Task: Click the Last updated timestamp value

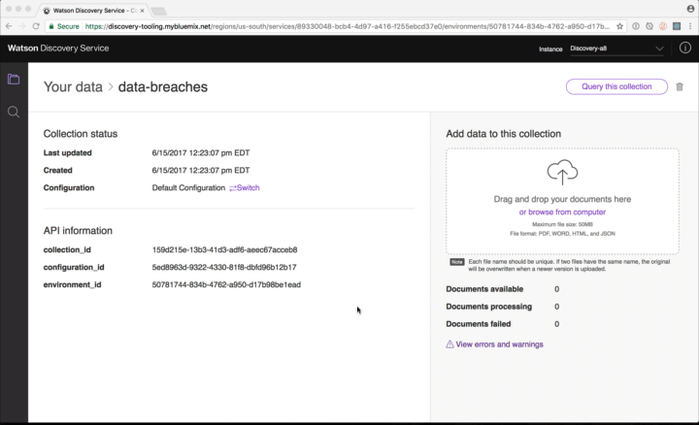Action: (201, 152)
